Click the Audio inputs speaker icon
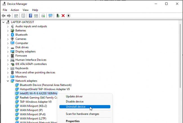 click(x=12, y=26)
